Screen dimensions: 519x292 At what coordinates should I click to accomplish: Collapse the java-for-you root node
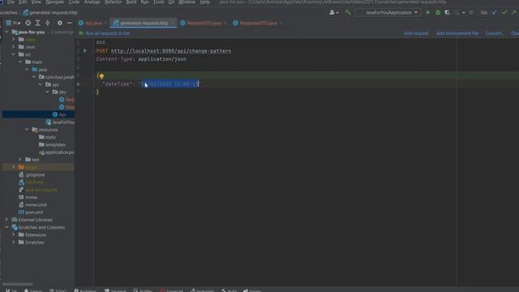[7, 32]
